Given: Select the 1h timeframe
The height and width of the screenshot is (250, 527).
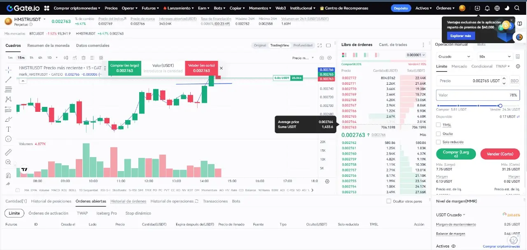Looking at the screenshot, I should [31, 58].
